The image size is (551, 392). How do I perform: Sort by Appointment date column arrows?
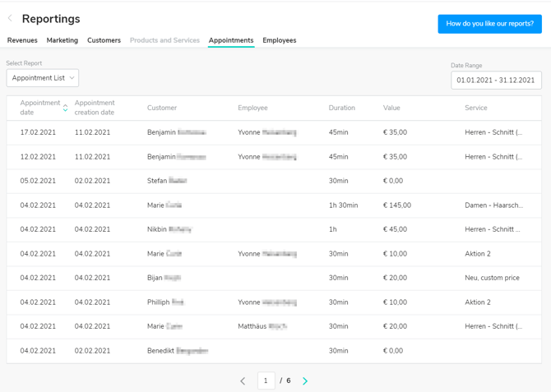click(x=66, y=108)
